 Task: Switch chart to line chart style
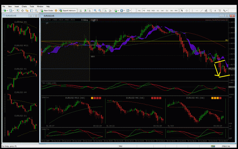[90, 11]
